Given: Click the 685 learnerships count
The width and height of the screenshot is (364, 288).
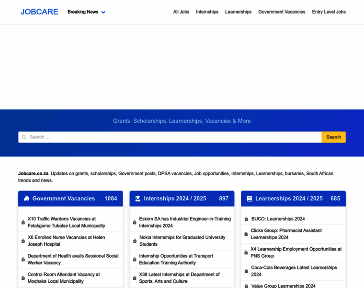Looking at the screenshot, I should click(335, 198).
